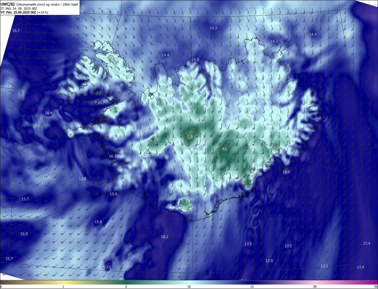
Task: Click the 16.1 value label
Action: coord(113,156)
